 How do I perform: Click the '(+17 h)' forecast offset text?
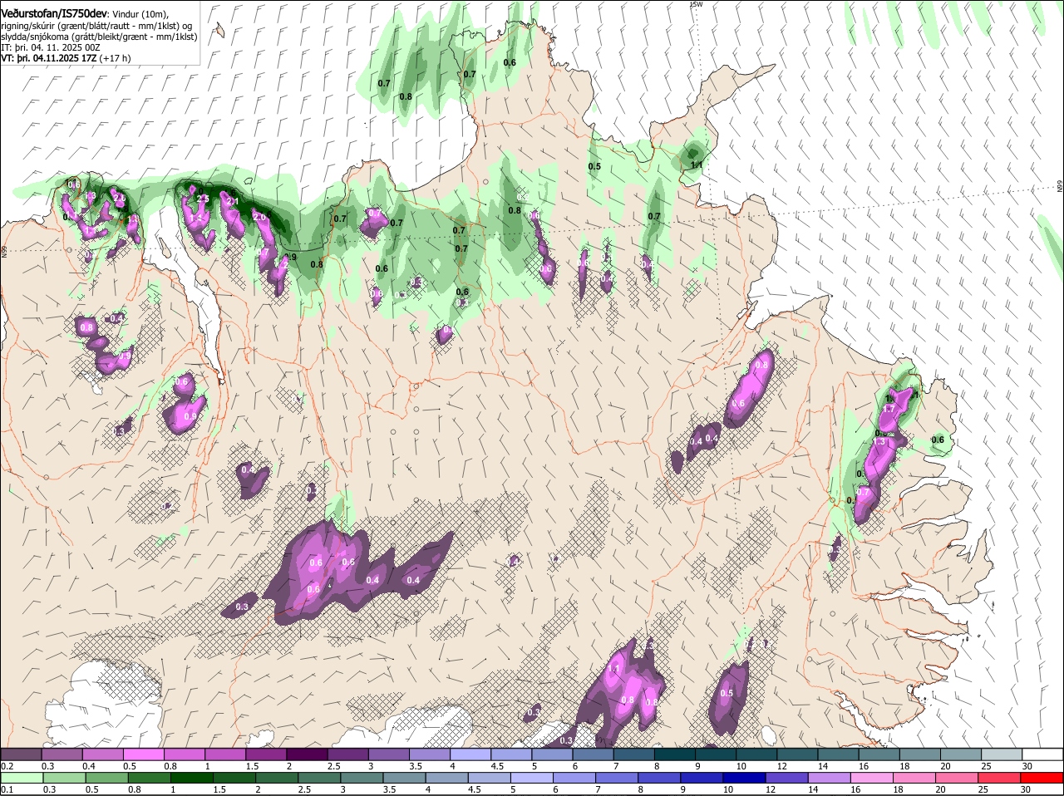pos(116,58)
